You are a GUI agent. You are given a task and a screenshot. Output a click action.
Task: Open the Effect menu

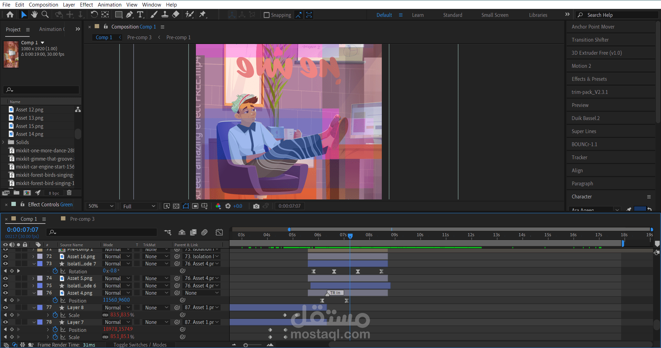tap(86, 4)
